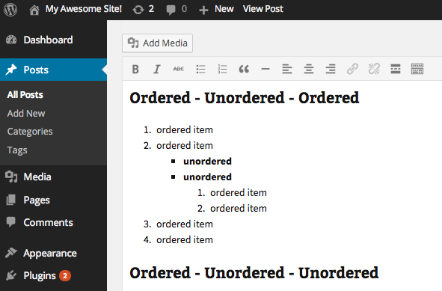Click the Media sidebar icon
This screenshot has width=442, height=291.
(x=11, y=177)
